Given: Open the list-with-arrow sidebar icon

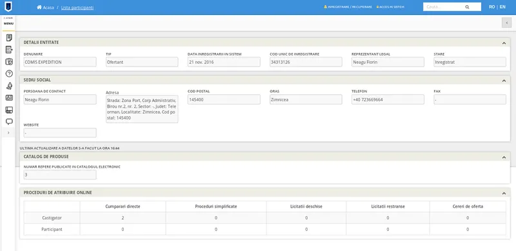Looking at the screenshot, I should 9,50.
